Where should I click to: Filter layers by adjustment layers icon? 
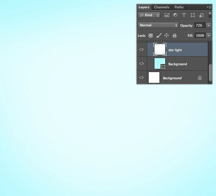pos(175,15)
